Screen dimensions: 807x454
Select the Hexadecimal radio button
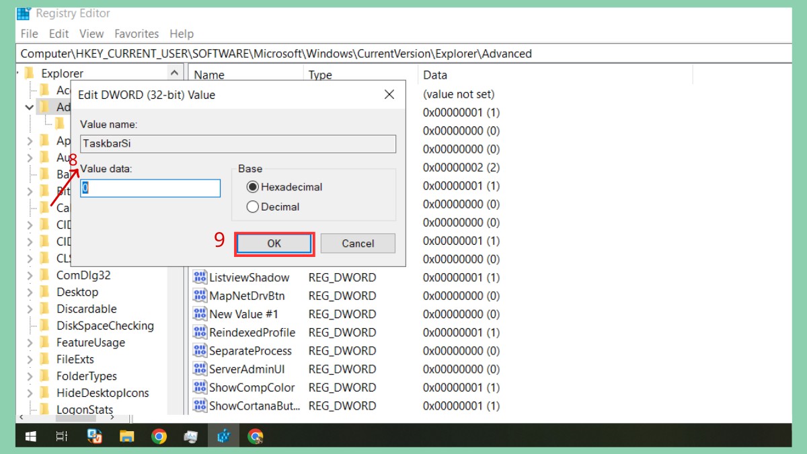pos(252,187)
